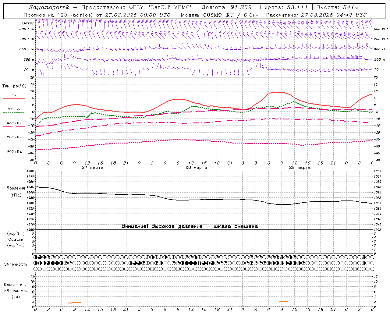Click the "Тем-ра(°C)" temperature axis title
Image resolution: width=390 pixels, height=312 pixels.
pyautogui.click(x=14, y=86)
